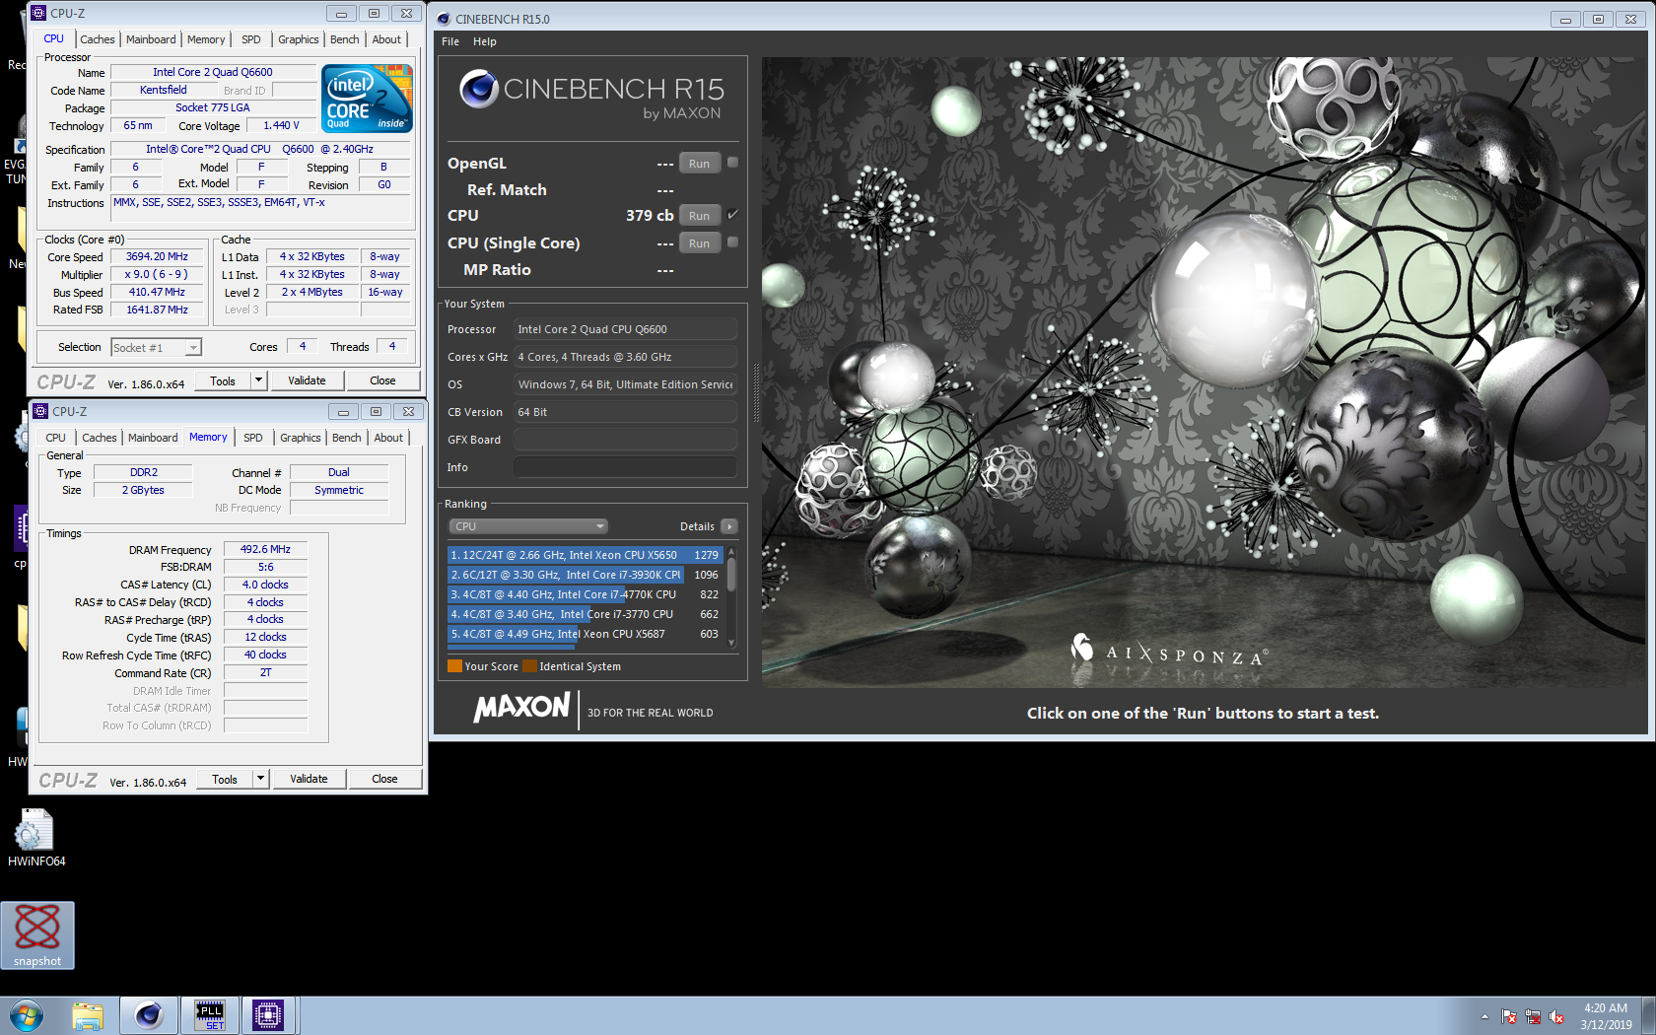The width and height of the screenshot is (1656, 1035).
Task: Click the Intel Core 2 Quad logo
Action: point(368,98)
